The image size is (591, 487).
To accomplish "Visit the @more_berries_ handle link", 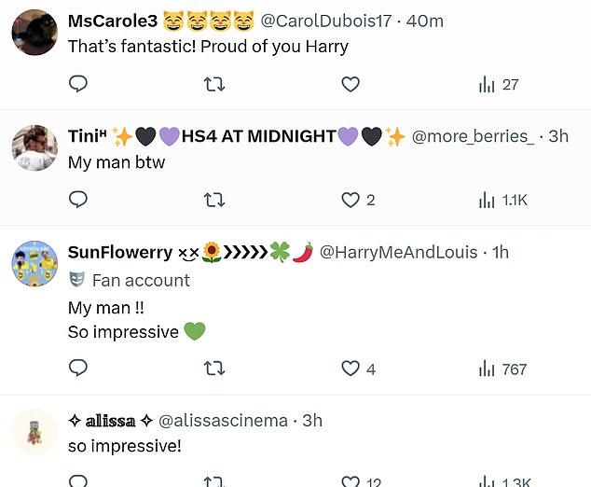I will coord(473,136).
